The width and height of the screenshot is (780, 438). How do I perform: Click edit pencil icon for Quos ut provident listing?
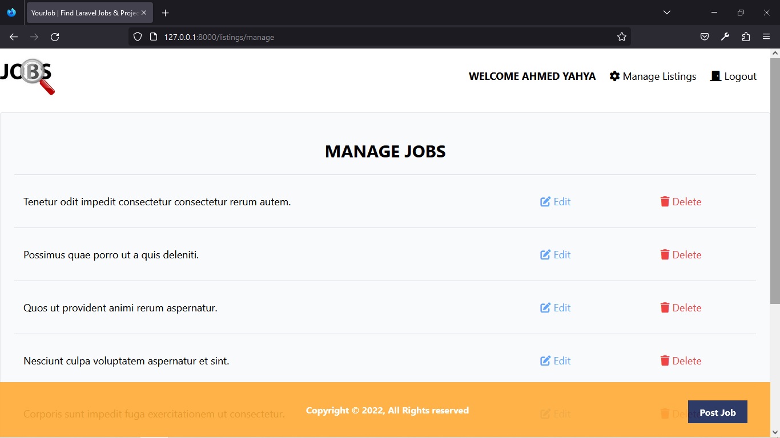[545, 307]
